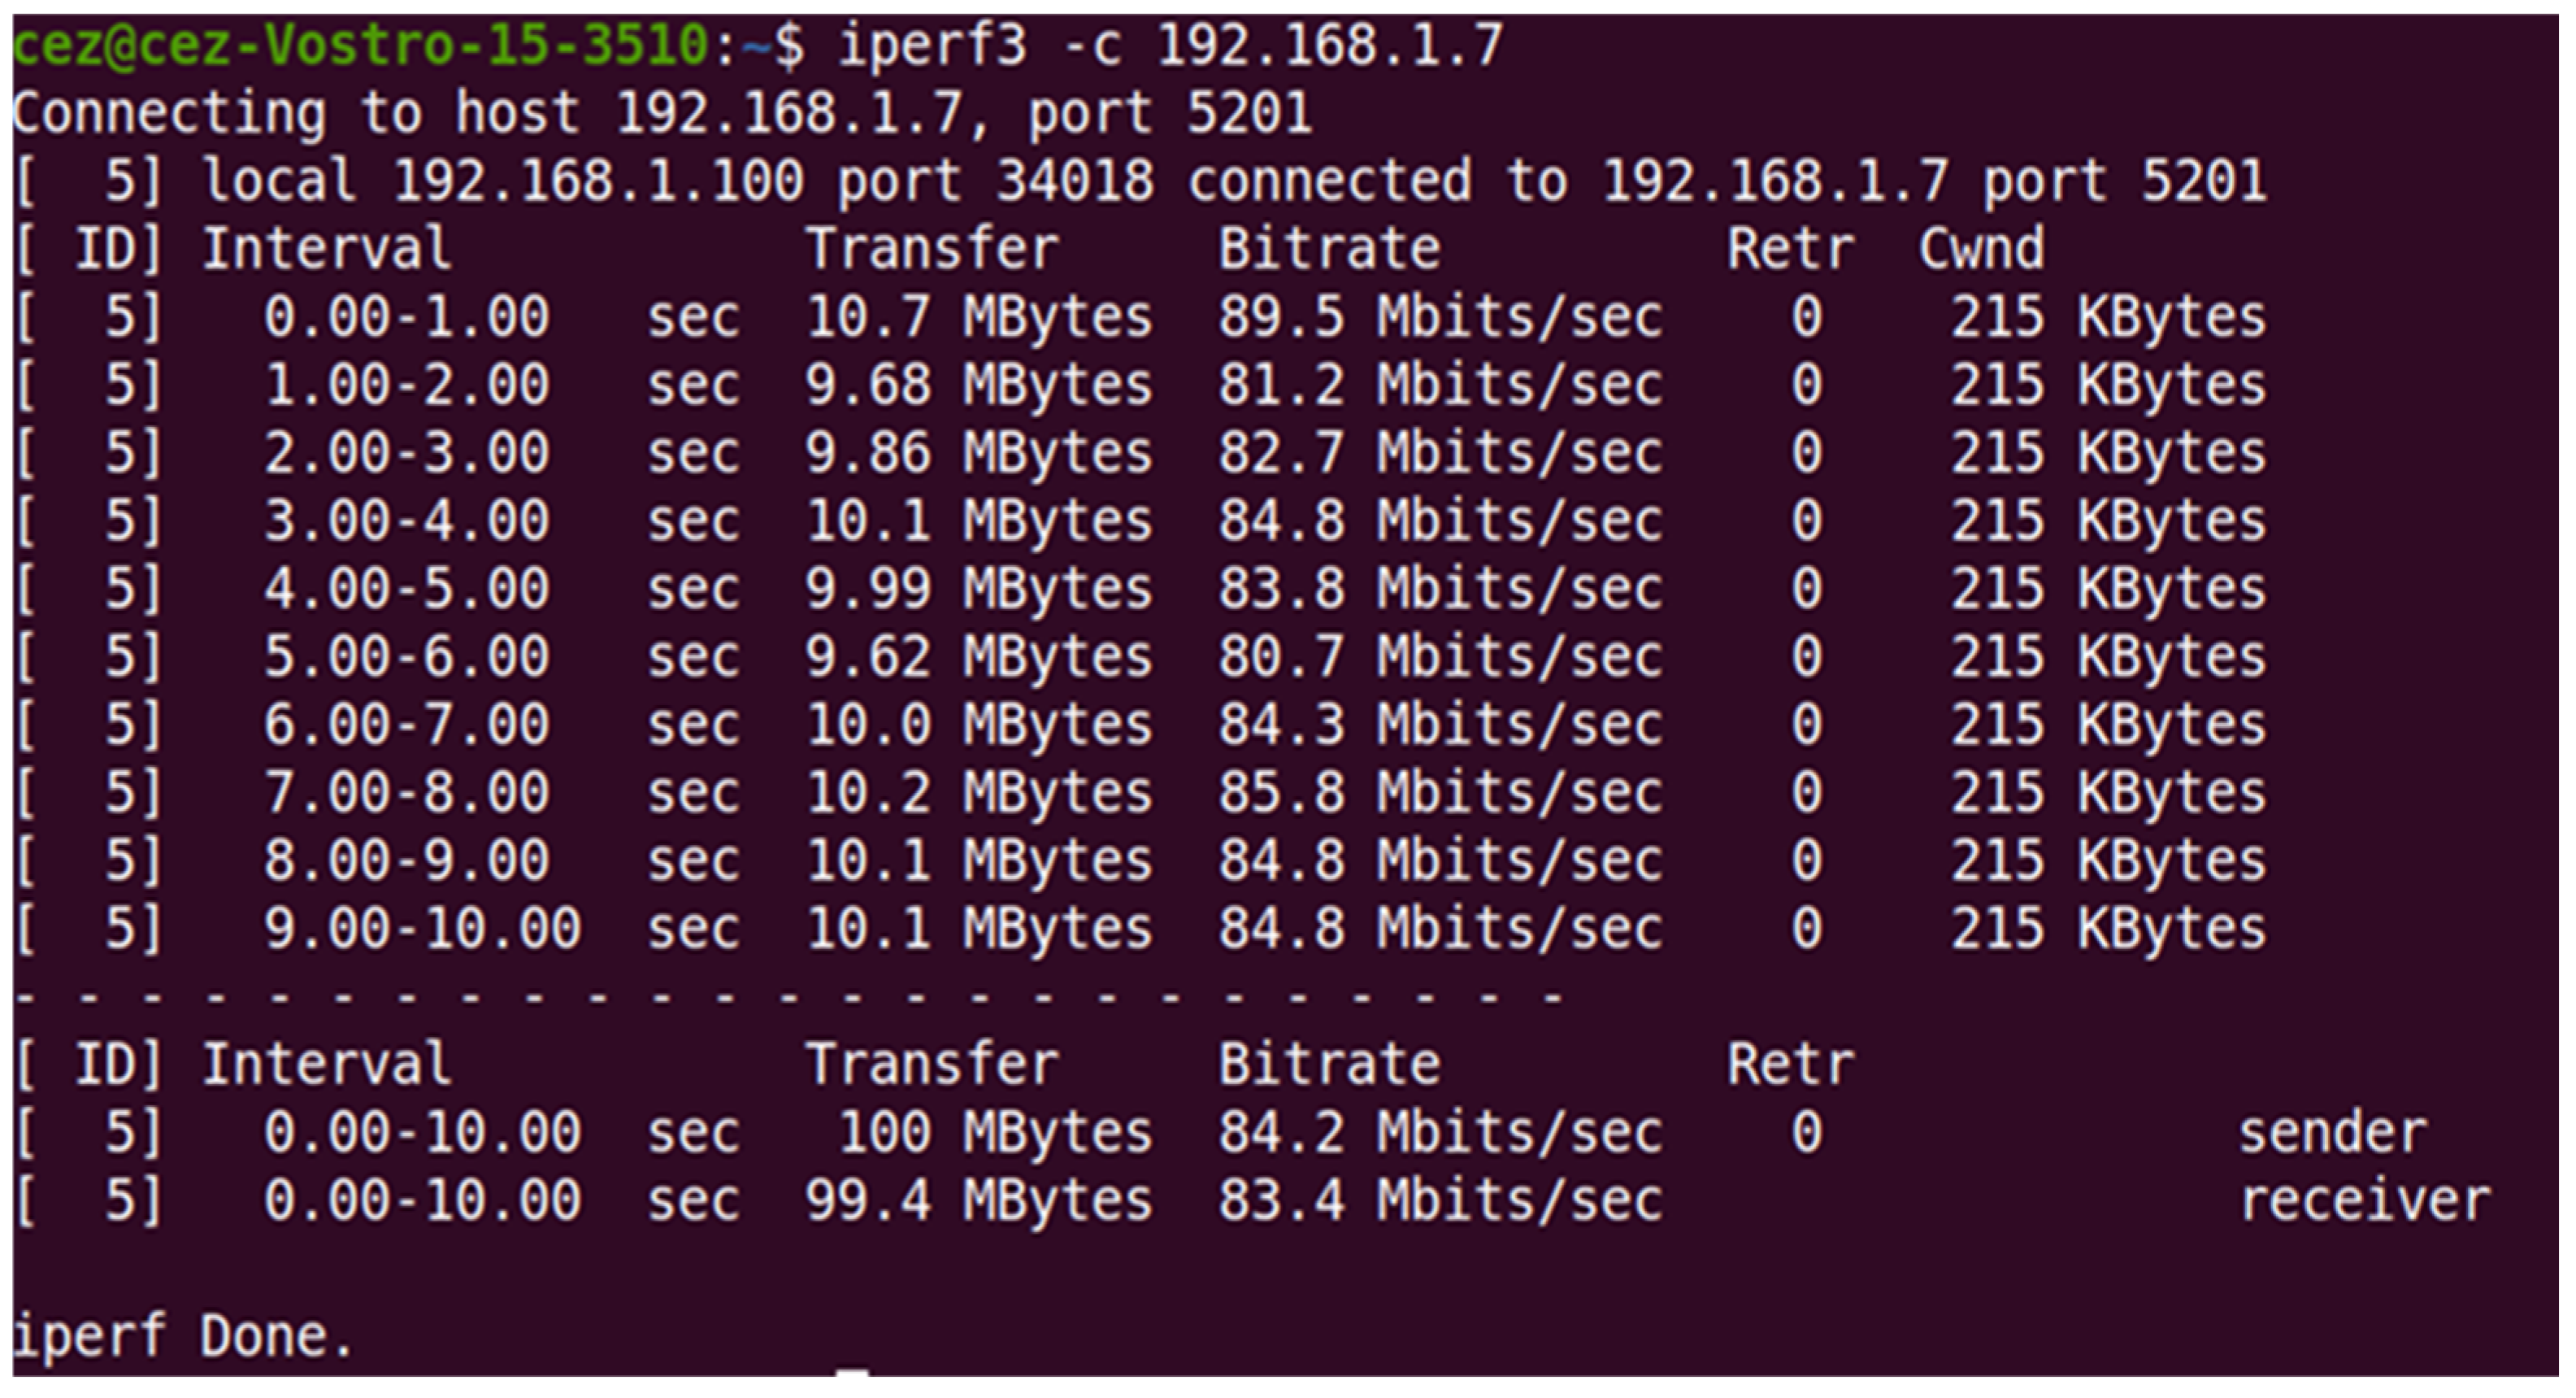Click the 9.99 MBytes transfer value
The width and height of the screenshot is (2576, 1398).
click(978, 590)
